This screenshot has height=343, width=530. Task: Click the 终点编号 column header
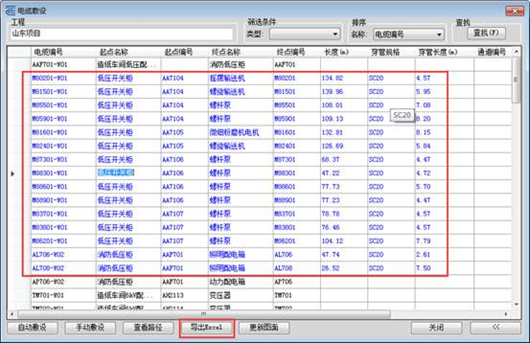pos(291,52)
